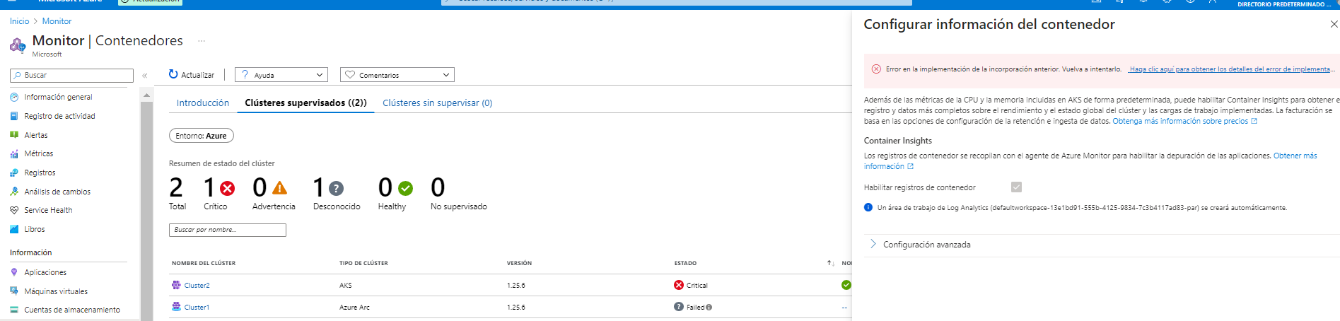Open Cuentas de almacenamiento in sidebar

click(72, 310)
